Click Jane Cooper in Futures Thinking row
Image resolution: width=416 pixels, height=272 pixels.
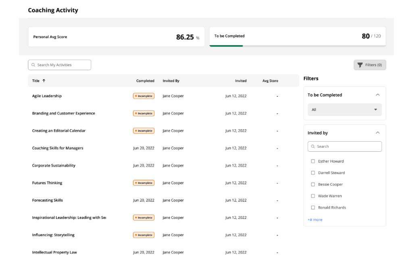point(173,183)
